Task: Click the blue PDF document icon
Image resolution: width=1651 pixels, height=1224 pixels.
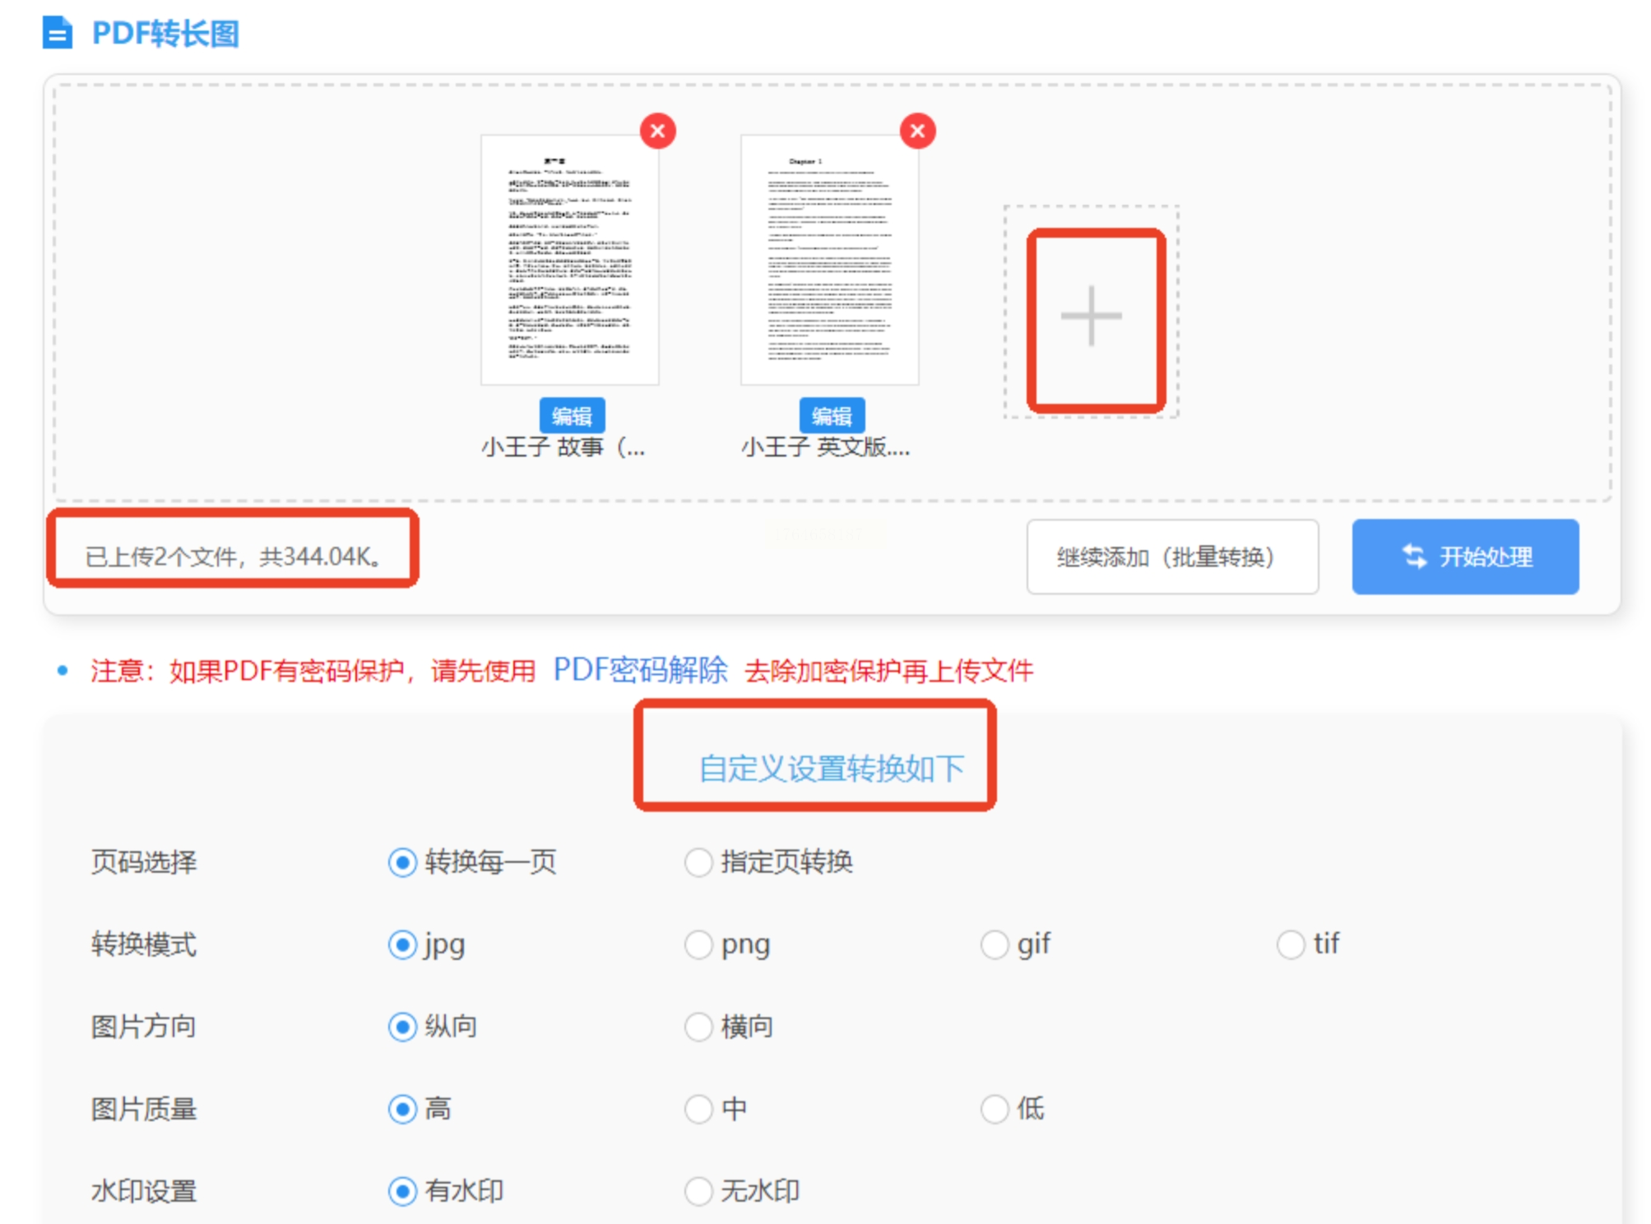Action: pos(58,33)
